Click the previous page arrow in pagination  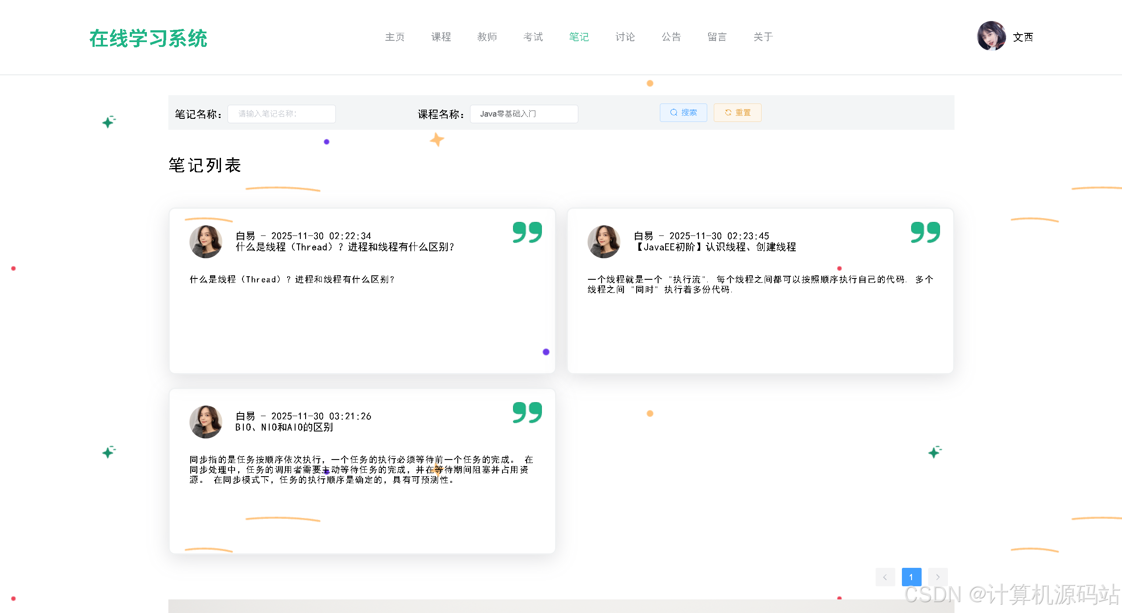click(885, 577)
